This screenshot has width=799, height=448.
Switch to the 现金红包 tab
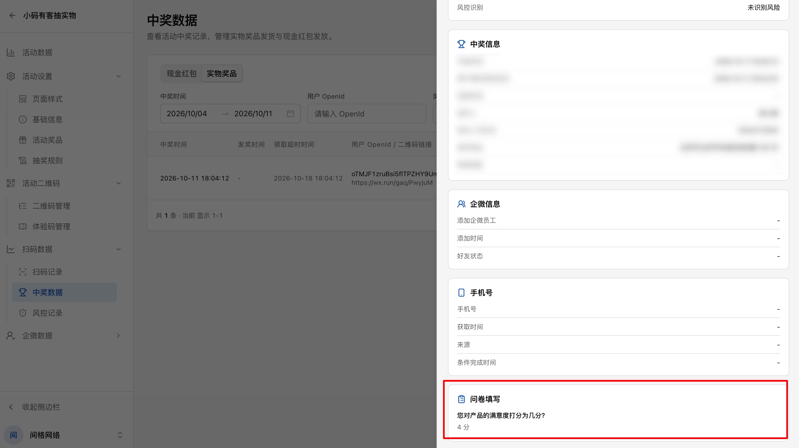181,73
